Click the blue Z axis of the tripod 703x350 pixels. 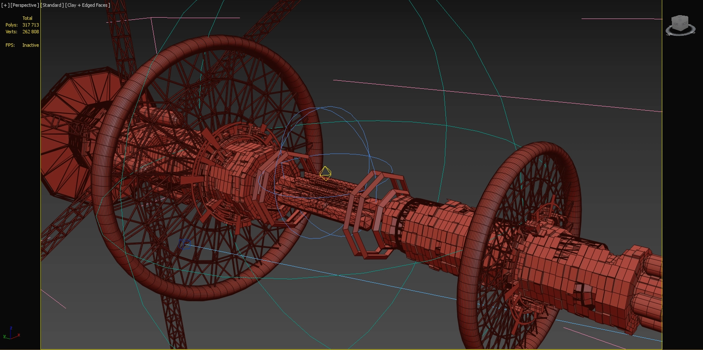click(x=11, y=329)
